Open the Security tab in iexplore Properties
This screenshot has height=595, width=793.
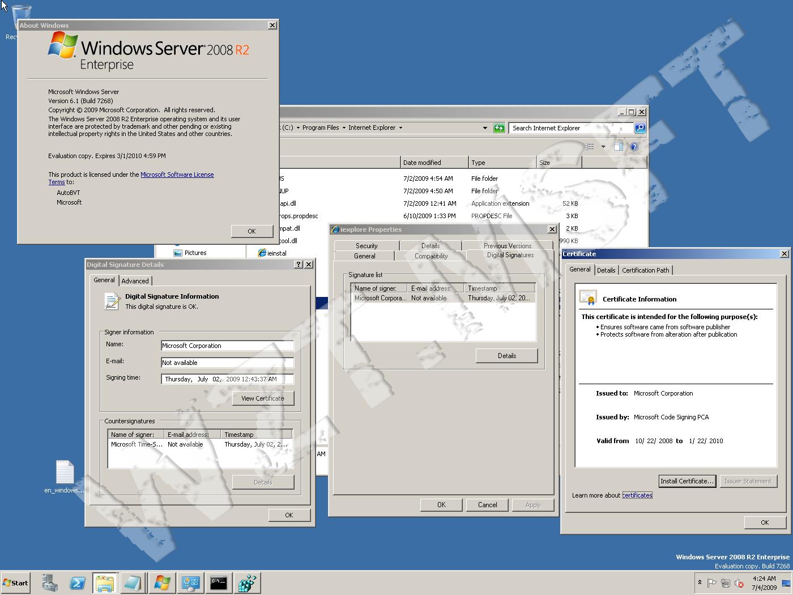[x=366, y=246]
